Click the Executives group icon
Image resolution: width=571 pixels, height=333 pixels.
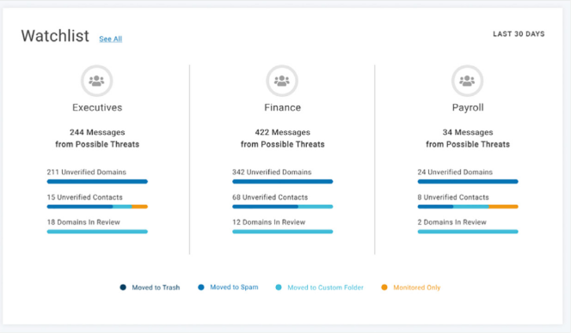[x=96, y=81]
